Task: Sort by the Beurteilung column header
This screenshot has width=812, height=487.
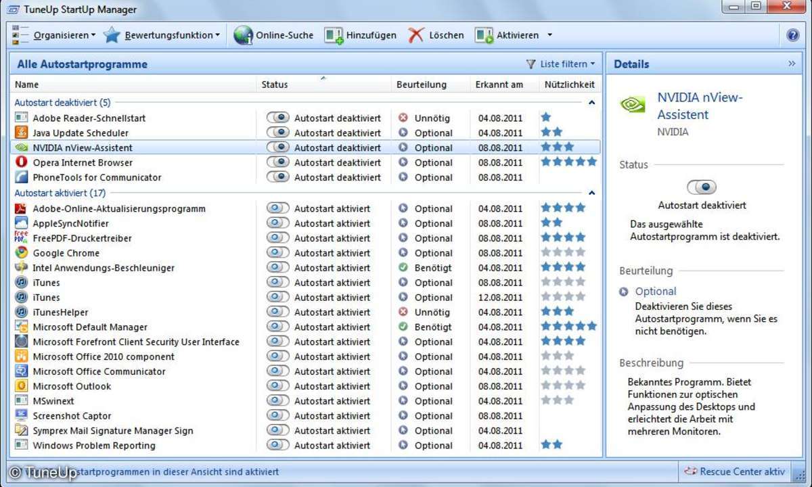Action: (430, 85)
